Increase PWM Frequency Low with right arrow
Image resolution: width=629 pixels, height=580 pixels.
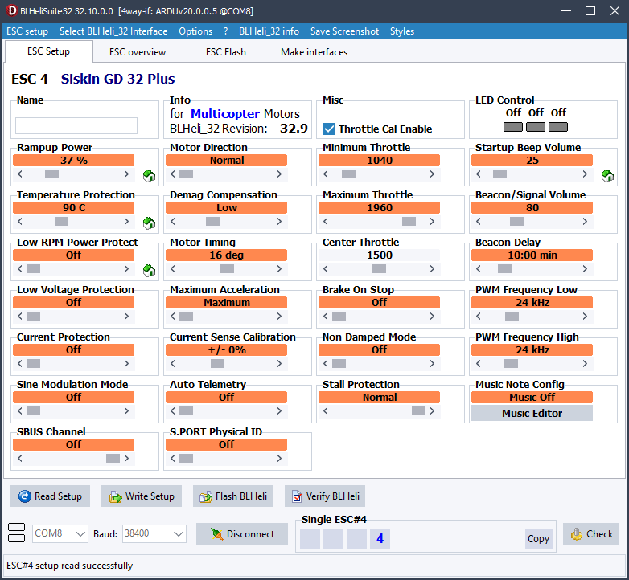(585, 317)
